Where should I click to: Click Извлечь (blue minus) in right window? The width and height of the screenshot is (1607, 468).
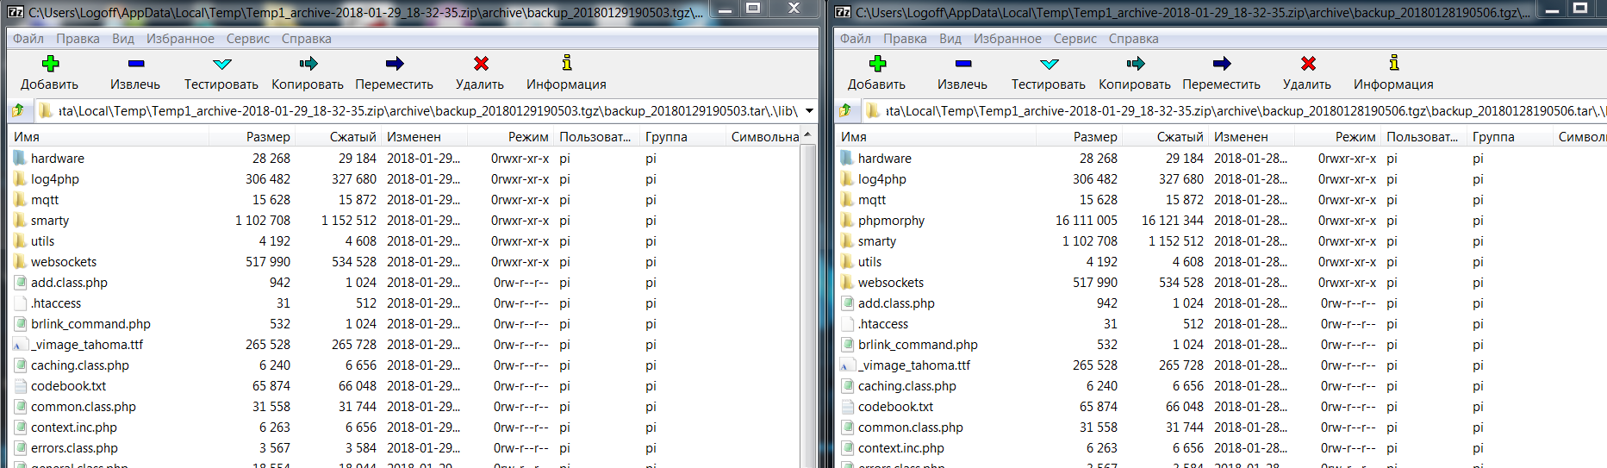point(963,64)
